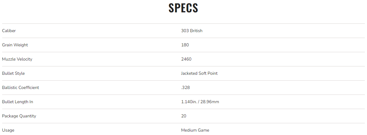Select the Jacketed Soft Point value

pyautogui.click(x=199, y=73)
